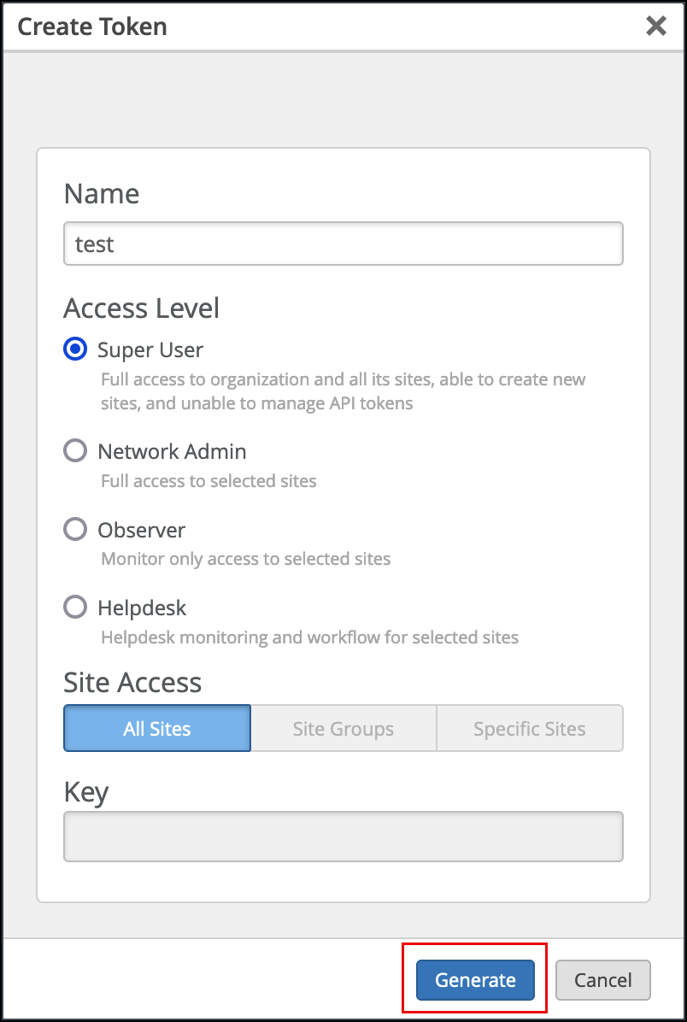Select the Super User radio button
This screenshot has height=1022, width=687.
[75, 349]
